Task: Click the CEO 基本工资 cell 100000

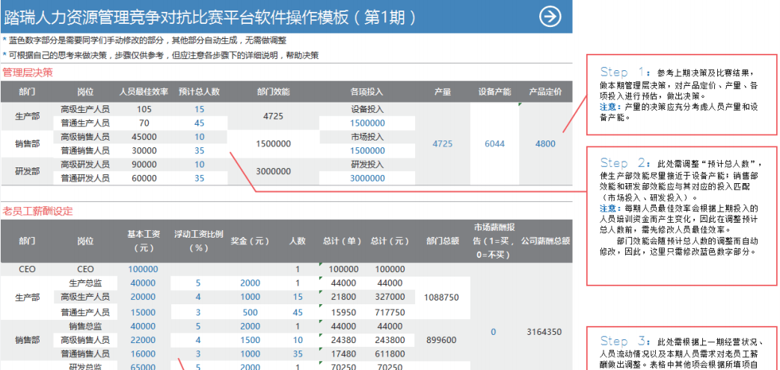Action: pos(143,269)
